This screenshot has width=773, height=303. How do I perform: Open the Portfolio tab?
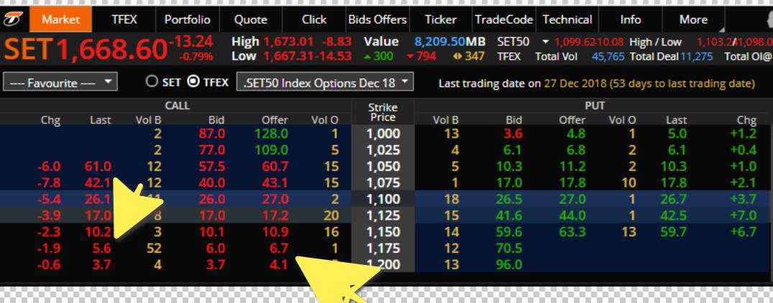click(188, 19)
